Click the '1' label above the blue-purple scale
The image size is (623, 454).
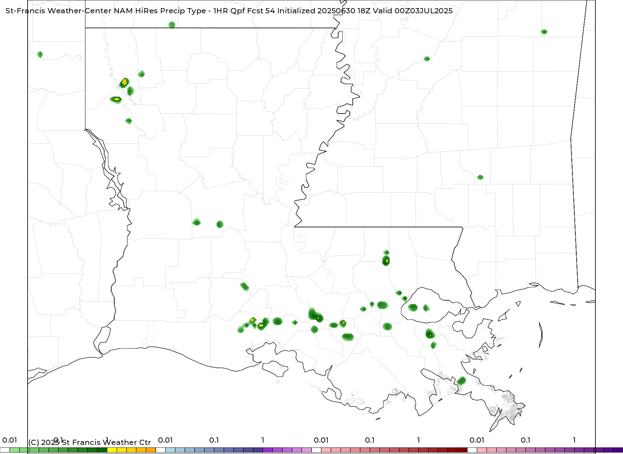(x=263, y=440)
